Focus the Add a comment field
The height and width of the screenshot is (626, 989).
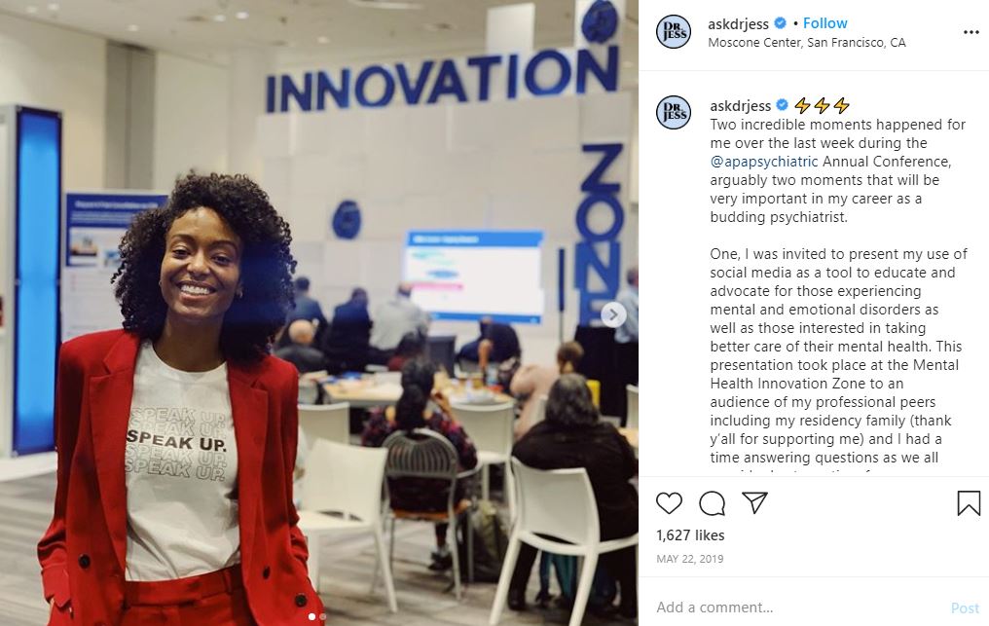(x=798, y=608)
